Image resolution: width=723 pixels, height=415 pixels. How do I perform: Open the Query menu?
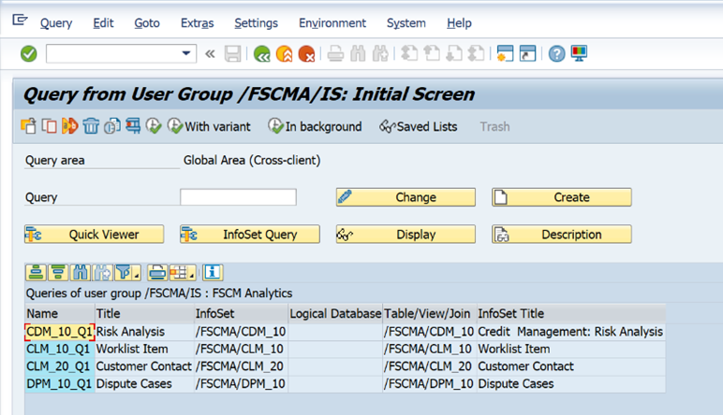click(x=56, y=23)
